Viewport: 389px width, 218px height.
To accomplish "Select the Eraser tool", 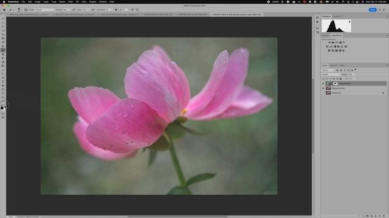I will click(x=3, y=62).
